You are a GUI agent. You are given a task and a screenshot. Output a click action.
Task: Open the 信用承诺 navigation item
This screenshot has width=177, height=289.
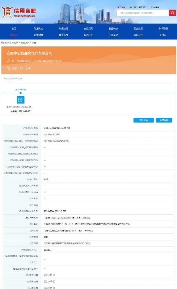click(x=113, y=35)
